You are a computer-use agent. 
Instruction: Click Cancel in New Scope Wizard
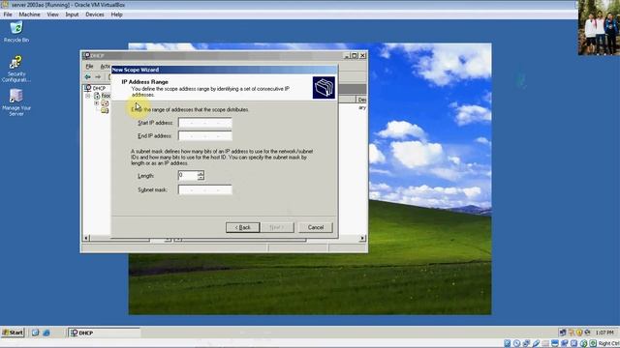(x=316, y=227)
